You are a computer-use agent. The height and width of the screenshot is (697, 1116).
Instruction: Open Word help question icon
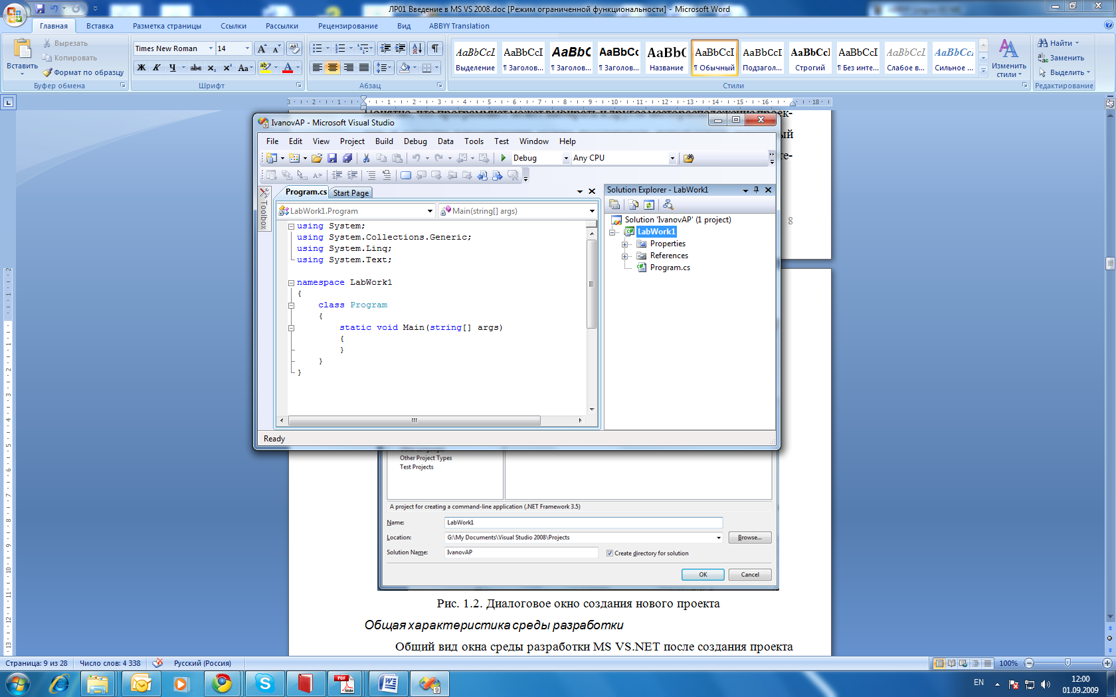point(1108,25)
